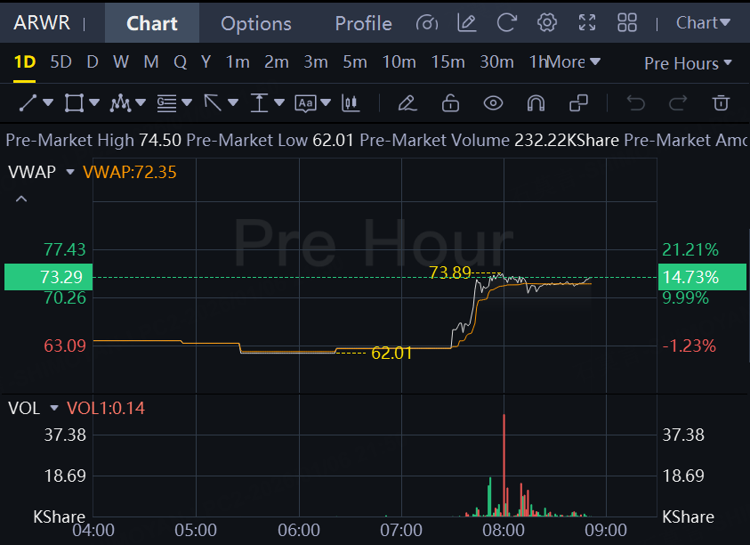Enter fullscreen chart mode
Screen dimensions: 750x545
click(x=587, y=23)
